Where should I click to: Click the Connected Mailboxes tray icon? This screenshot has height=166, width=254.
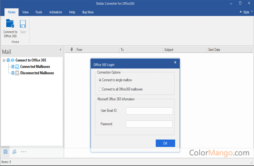coord(17,67)
